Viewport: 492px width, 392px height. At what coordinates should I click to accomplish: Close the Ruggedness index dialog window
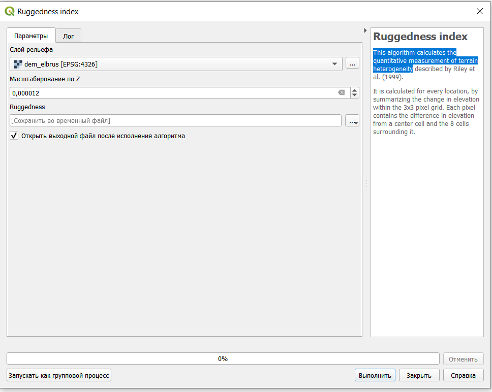[479, 11]
